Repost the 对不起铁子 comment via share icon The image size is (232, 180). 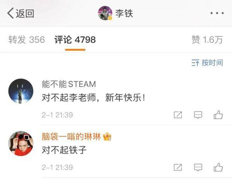[178, 167]
